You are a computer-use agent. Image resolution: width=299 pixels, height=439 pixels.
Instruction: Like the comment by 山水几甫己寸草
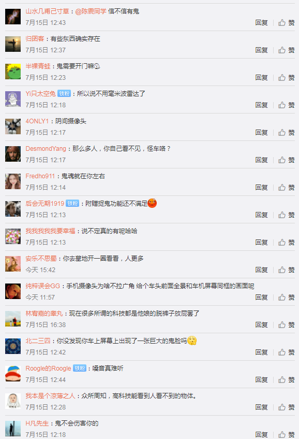point(287,23)
